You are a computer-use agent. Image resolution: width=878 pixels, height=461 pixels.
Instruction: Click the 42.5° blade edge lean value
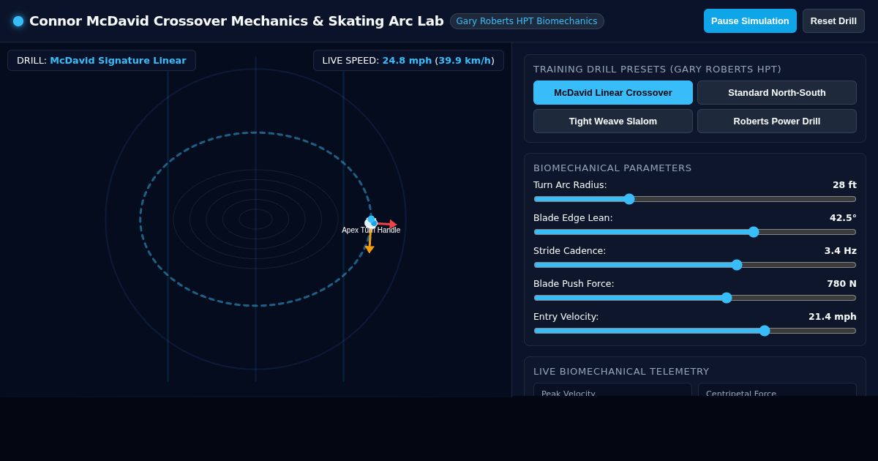843,218
